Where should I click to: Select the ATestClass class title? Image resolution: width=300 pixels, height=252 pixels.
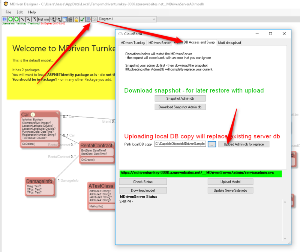tap(100, 186)
